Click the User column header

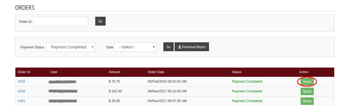coord(54,72)
